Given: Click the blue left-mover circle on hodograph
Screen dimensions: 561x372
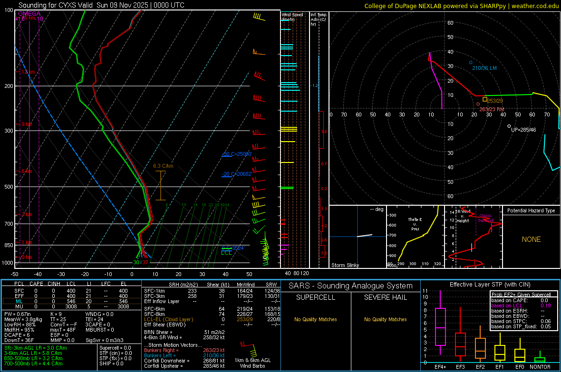Looking at the screenshot, I should (x=471, y=63).
